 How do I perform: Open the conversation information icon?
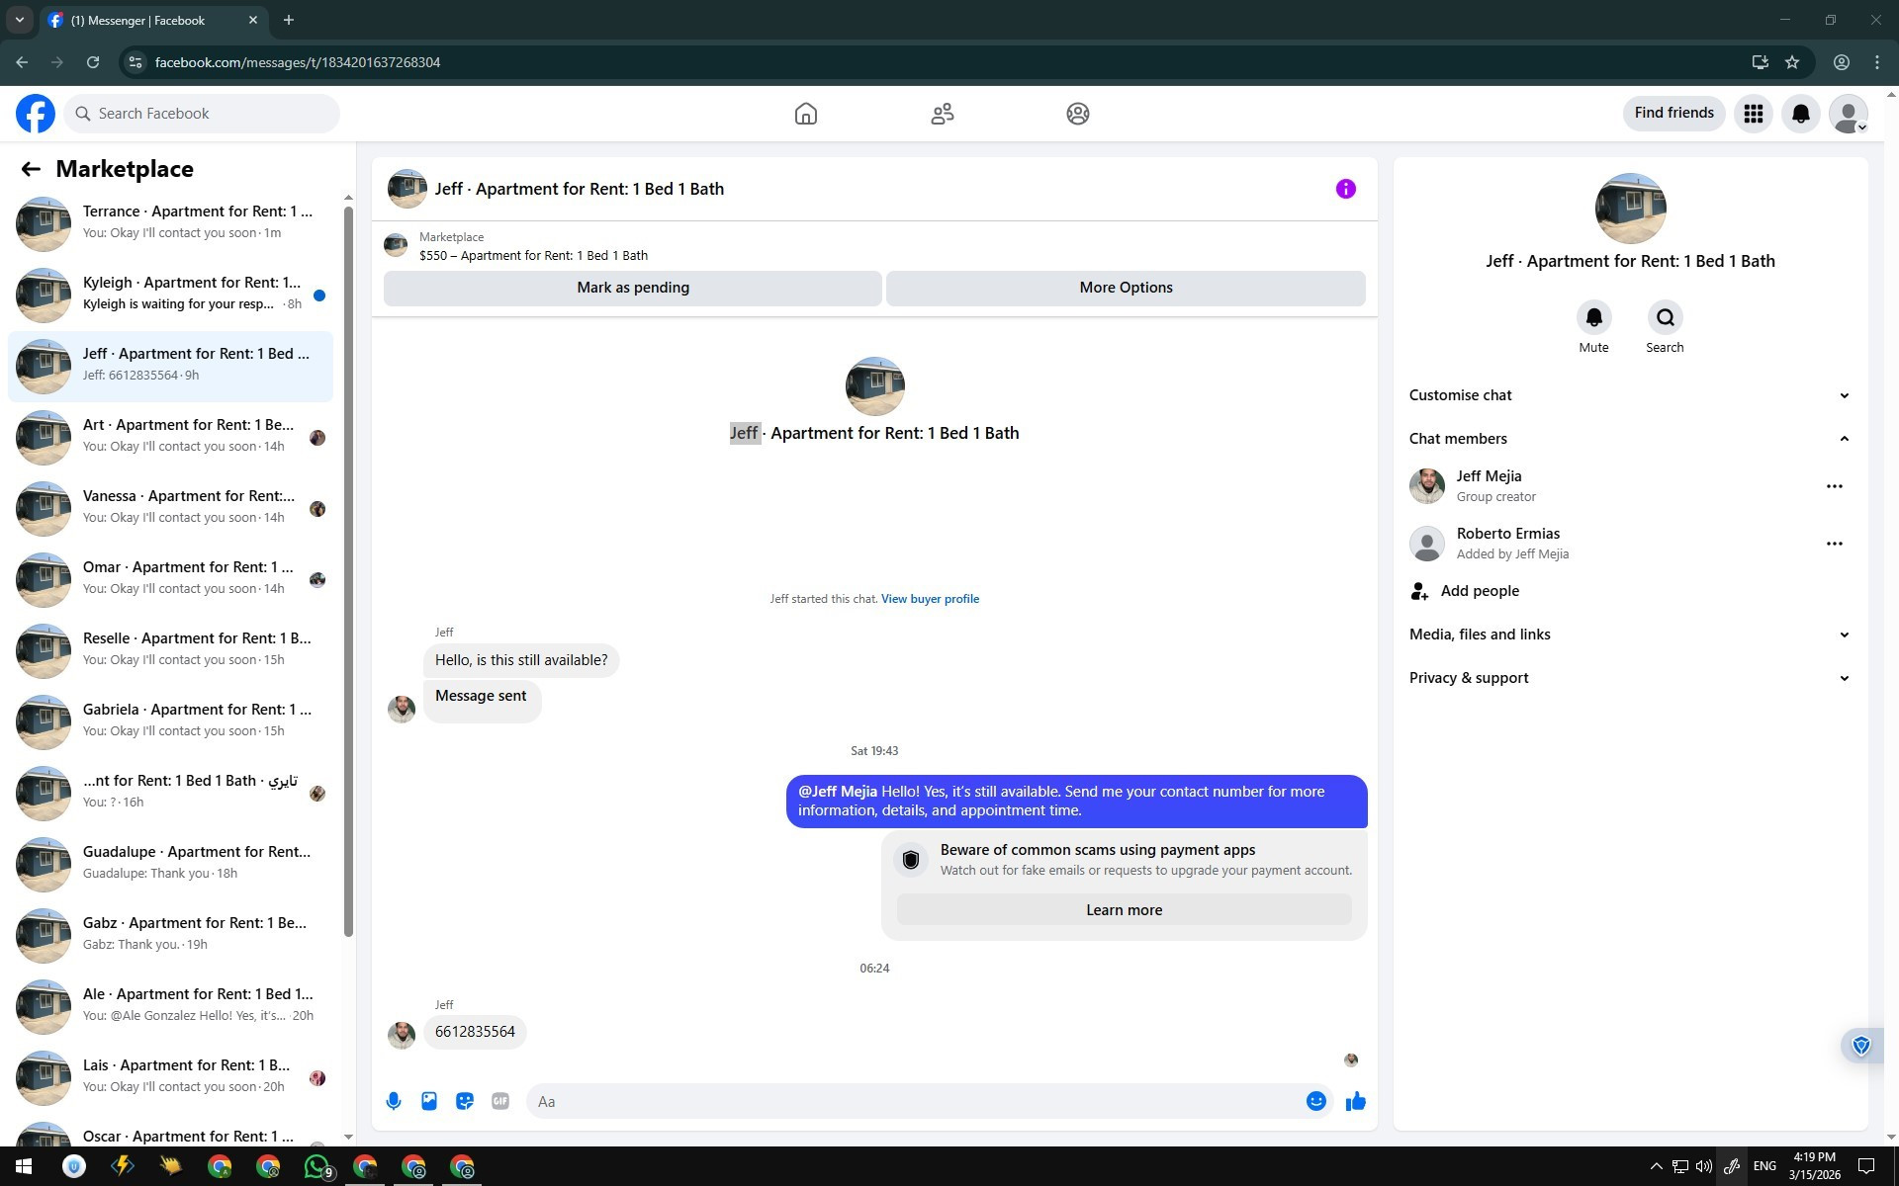pyautogui.click(x=1346, y=189)
